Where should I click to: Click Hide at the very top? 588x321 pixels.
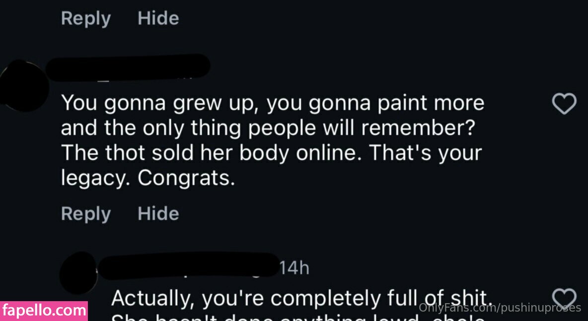158,18
